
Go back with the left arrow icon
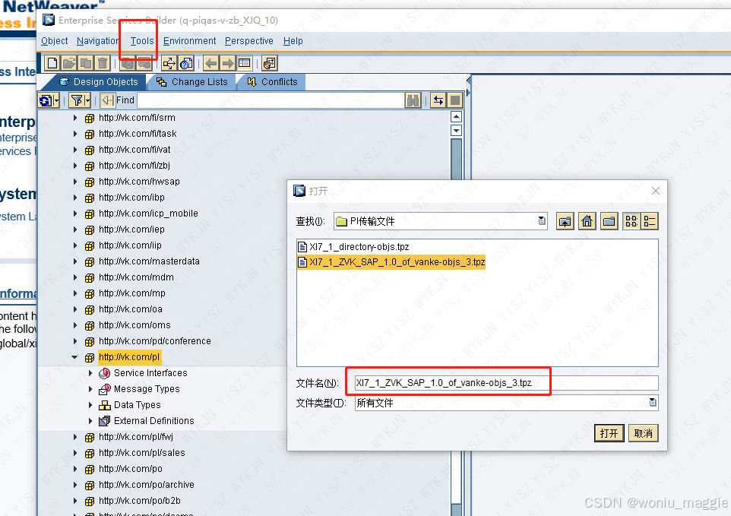[x=211, y=63]
